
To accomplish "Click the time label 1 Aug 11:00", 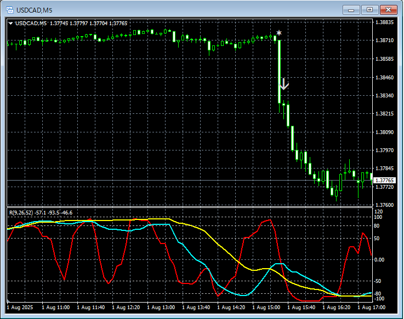I will [x=56, y=308].
